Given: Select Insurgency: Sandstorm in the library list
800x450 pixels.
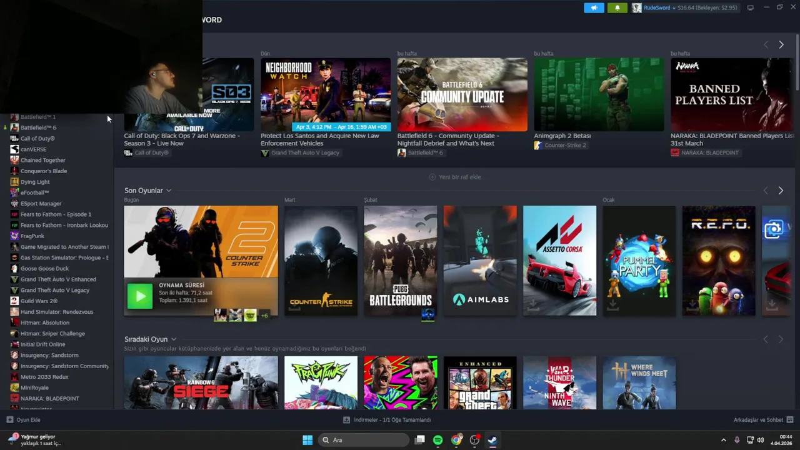Looking at the screenshot, I should pyautogui.click(x=49, y=355).
